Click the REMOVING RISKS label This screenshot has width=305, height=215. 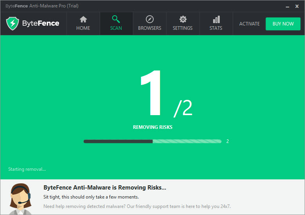(x=152, y=127)
